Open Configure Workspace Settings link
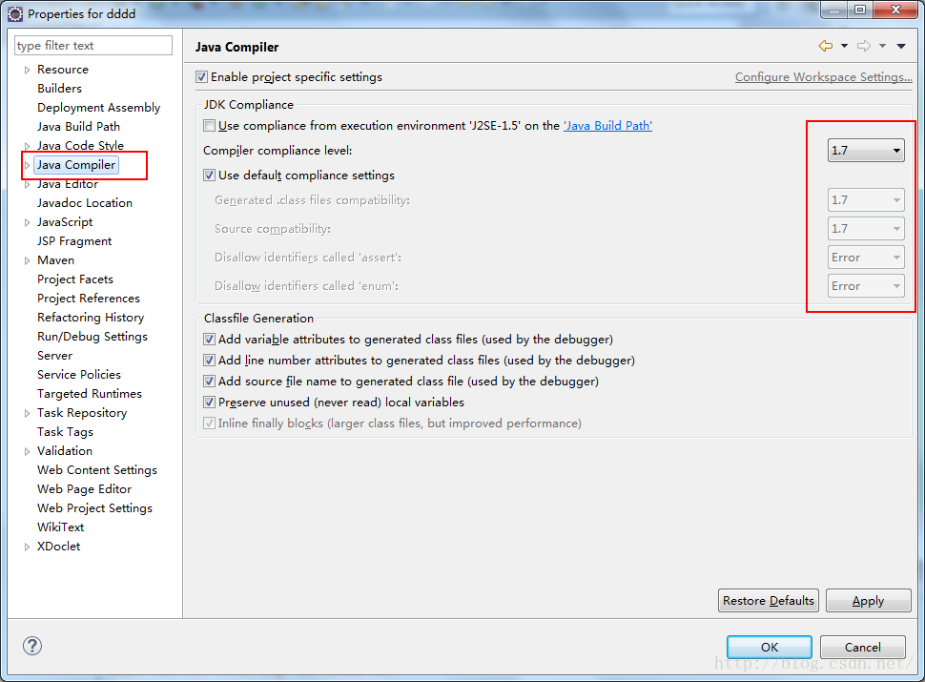This screenshot has width=925, height=682. (x=823, y=76)
